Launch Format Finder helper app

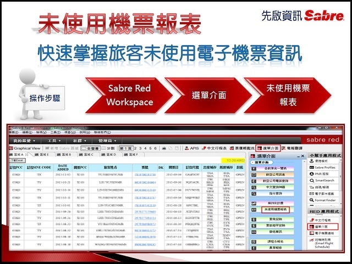click(323, 200)
